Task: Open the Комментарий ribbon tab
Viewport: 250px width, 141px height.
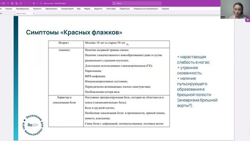Action: point(67,9)
